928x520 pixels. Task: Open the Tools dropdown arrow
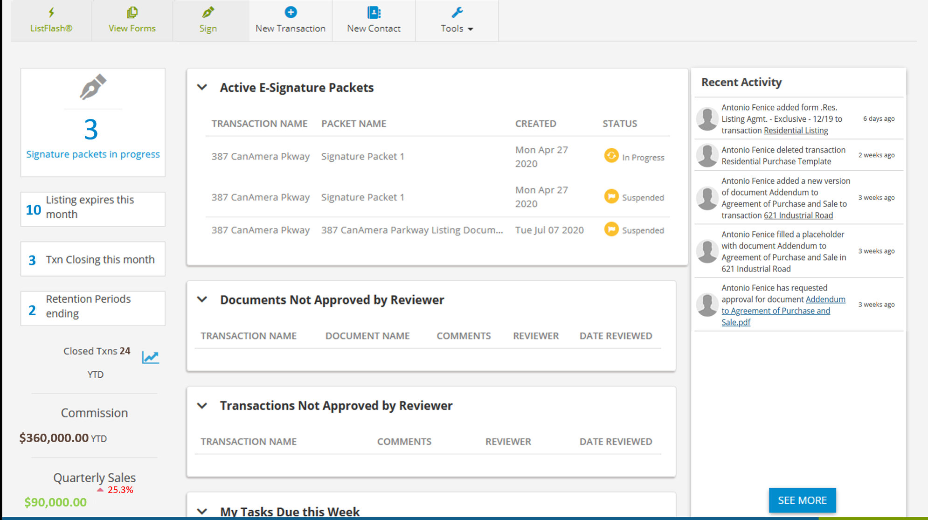pyautogui.click(x=471, y=28)
